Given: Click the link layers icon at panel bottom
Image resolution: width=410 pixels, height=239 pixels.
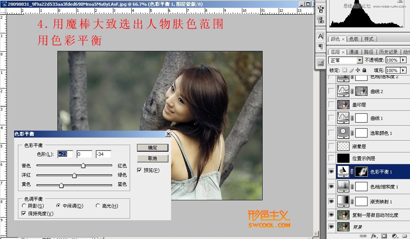Looking at the screenshot, I should (x=363, y=236).
